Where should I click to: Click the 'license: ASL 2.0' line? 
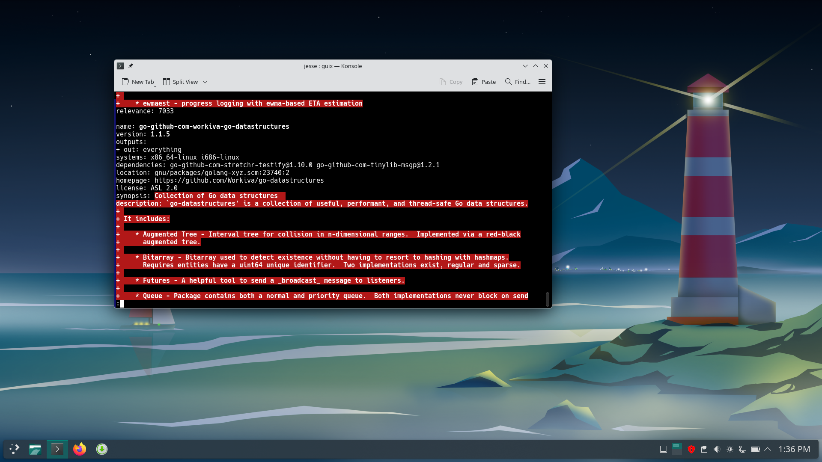click(147, 188)
